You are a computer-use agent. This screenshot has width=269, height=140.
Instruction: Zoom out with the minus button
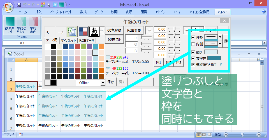point(226,135)
